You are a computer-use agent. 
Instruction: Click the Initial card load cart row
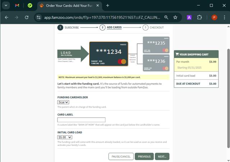pos(196,75)
